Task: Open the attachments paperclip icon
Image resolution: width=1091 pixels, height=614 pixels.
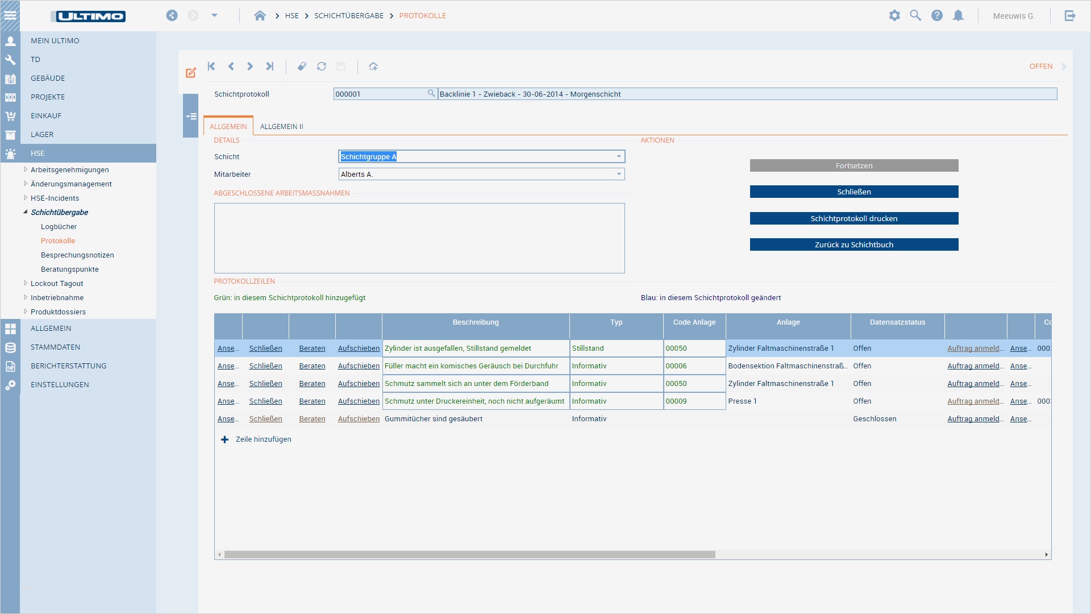Action: point(302,67)
